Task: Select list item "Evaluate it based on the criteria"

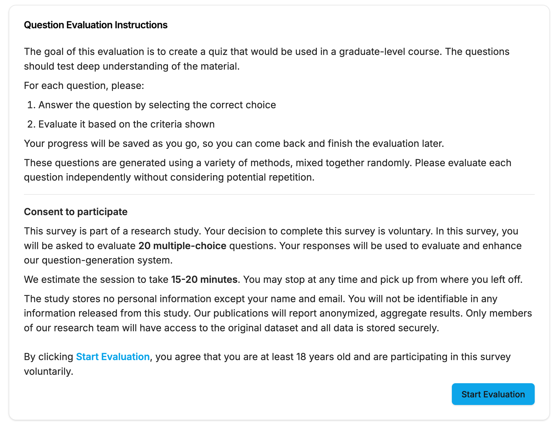Action: pyautogui.click(x=126, y=124)
